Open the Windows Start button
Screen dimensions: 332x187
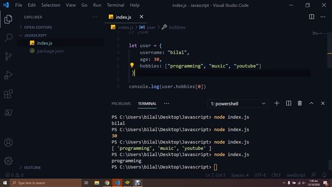(x=5, y=183)
